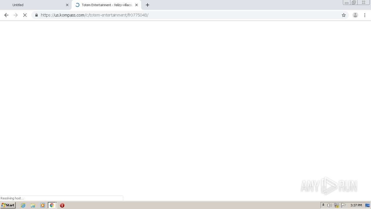
Task: Close the Untitled tab
Action: [x=67, y=5]
